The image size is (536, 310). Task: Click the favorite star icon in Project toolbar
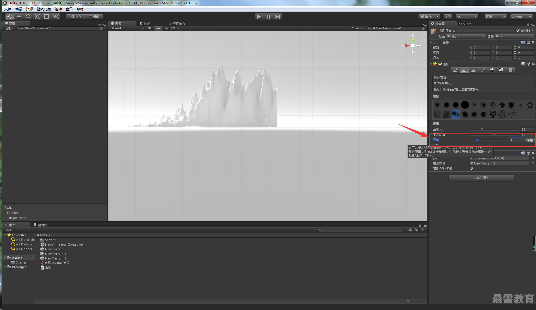[x=423, y=230]
